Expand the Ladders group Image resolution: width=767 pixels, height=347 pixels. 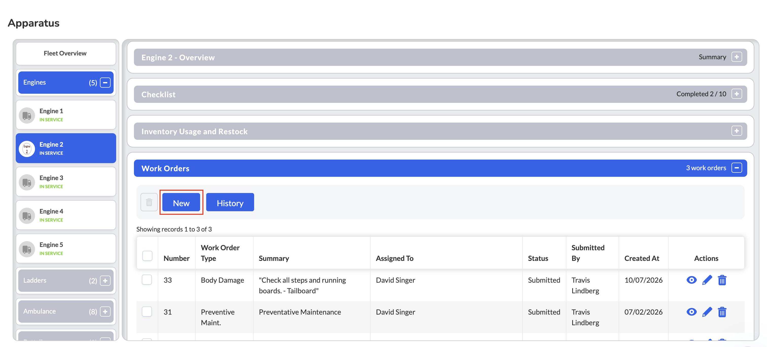click(105, 280)
